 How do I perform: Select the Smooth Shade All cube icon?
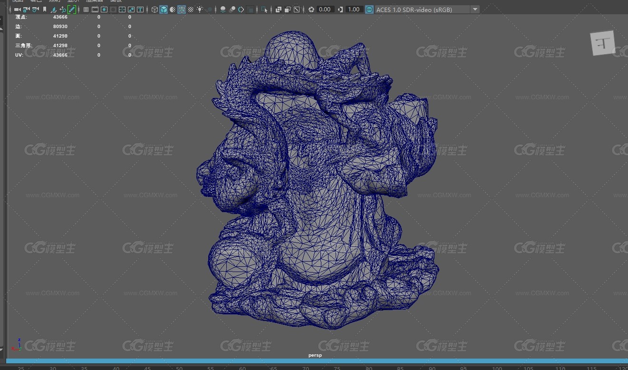(x=164, y=10)
